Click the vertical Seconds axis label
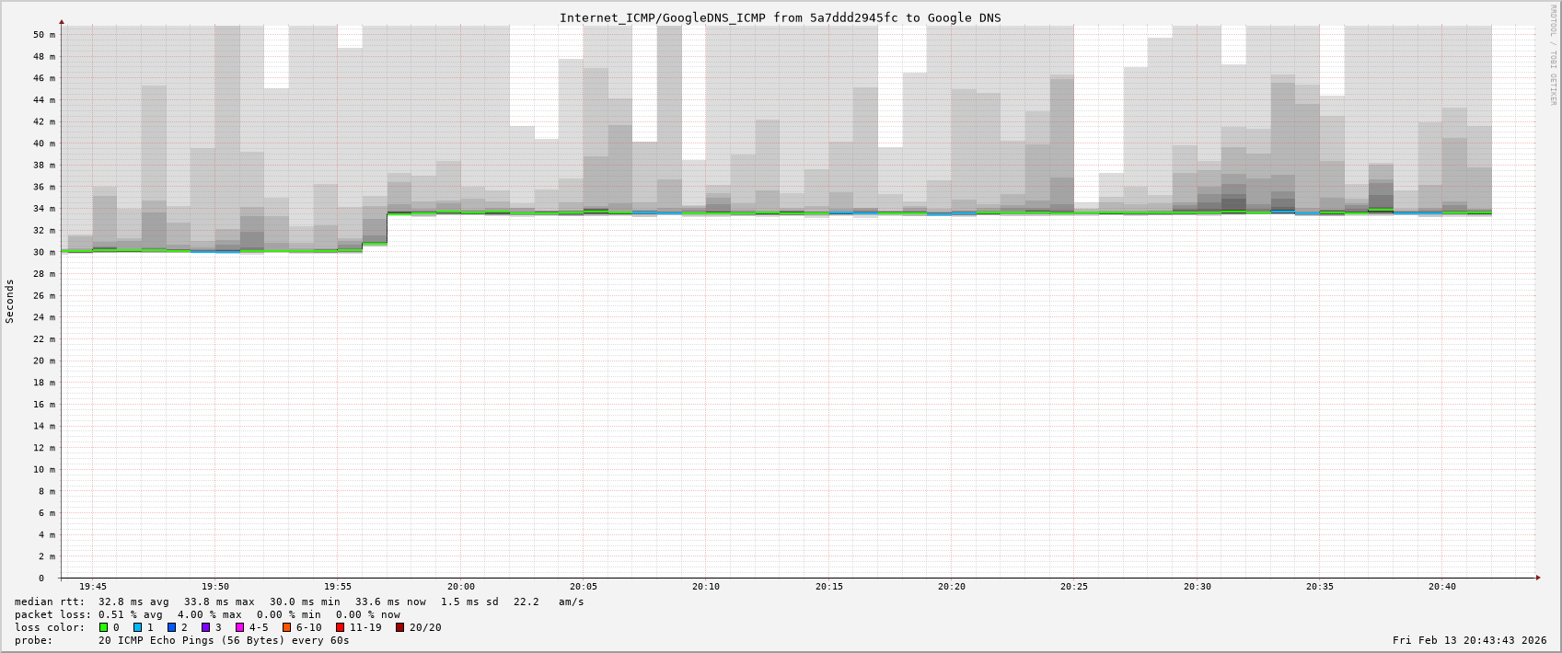This screenshot has width=1562, height=653. [10, 302]
